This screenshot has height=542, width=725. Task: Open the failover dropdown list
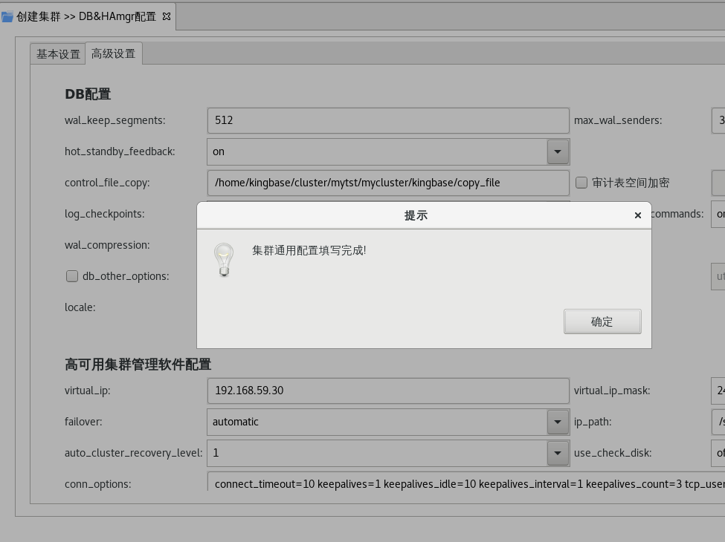557,422
